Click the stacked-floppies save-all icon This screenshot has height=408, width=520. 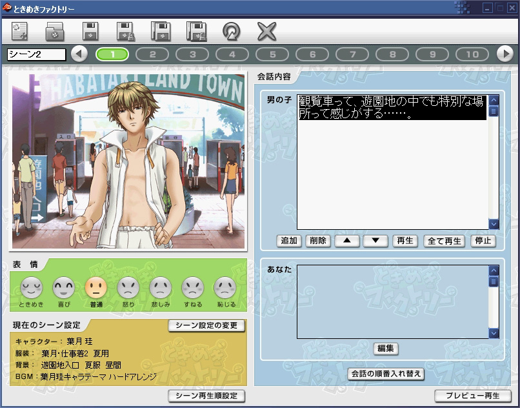click(161, 31)
